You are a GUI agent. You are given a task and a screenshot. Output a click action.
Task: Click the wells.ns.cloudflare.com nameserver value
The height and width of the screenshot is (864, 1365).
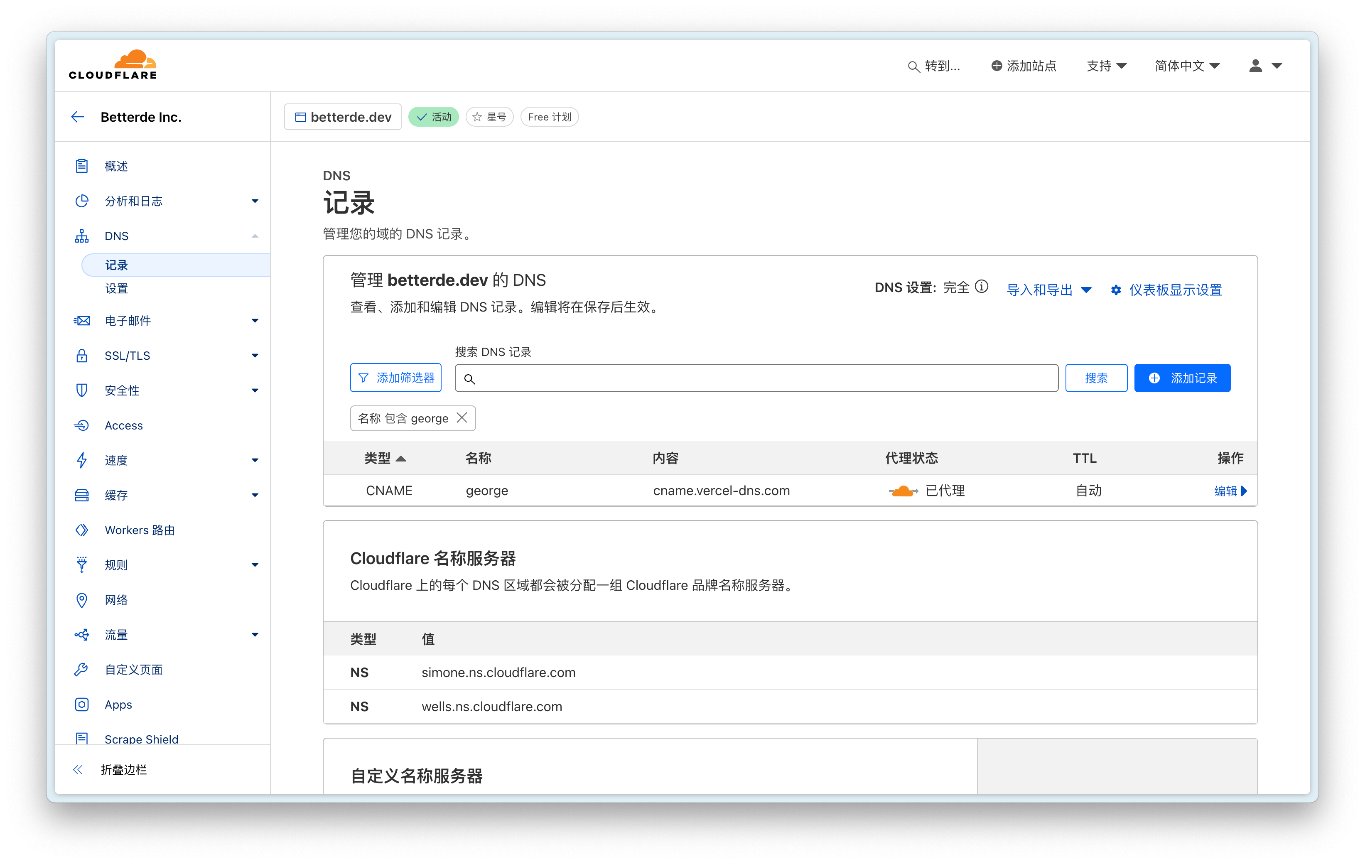click(x=491, y=707)
